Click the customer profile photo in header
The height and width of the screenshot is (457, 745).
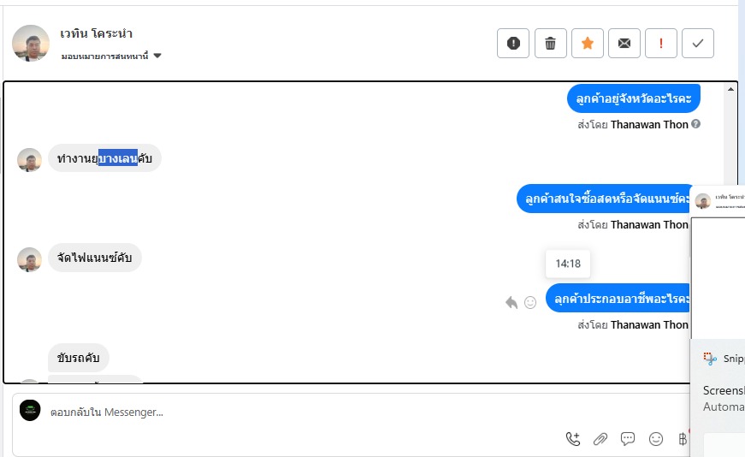coord(31,44)
